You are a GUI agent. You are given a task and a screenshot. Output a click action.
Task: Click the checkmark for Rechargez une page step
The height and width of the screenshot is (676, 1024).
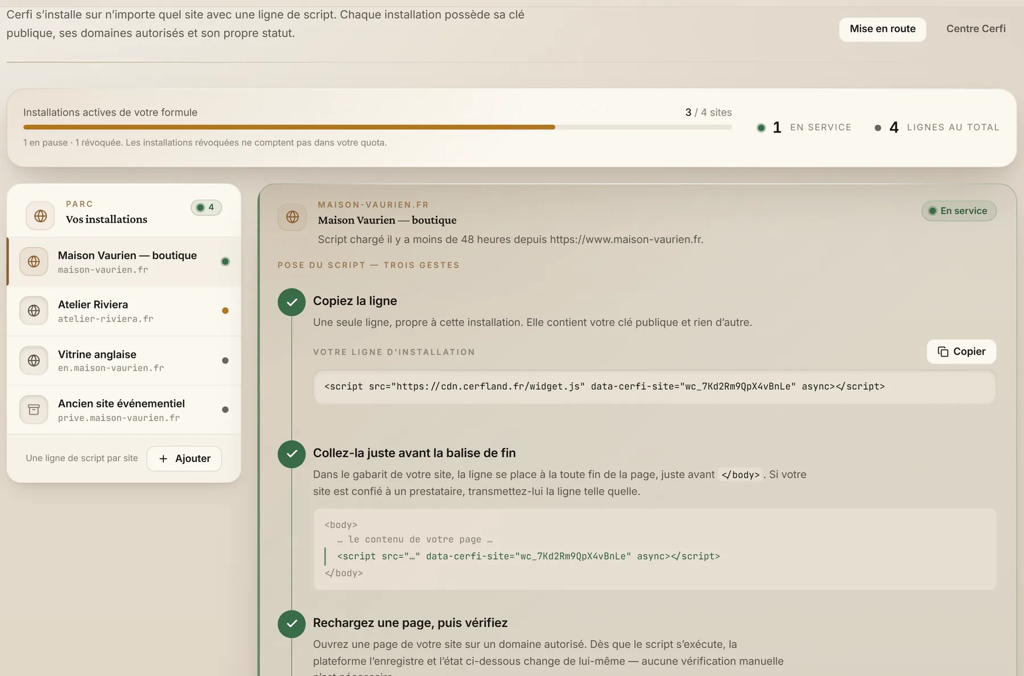point(292,624)
